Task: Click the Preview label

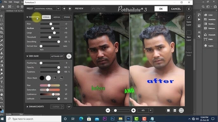Action: [x=79, y=9]
